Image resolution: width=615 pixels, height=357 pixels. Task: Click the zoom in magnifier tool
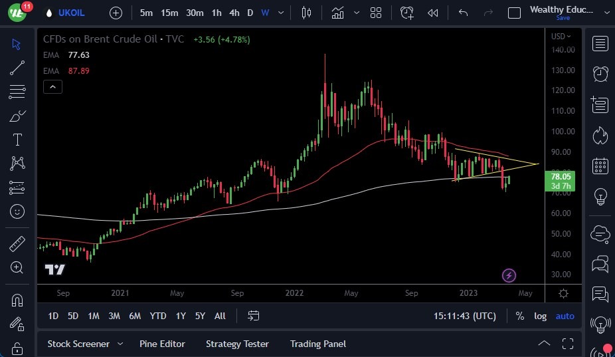pyautogui.click(x=17, y=267)
